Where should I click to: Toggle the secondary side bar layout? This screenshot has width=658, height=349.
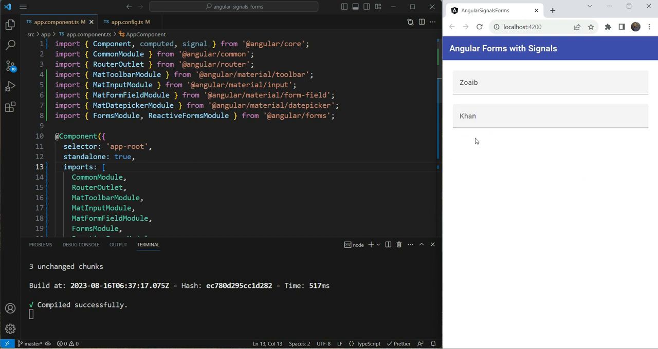[367, 7]
